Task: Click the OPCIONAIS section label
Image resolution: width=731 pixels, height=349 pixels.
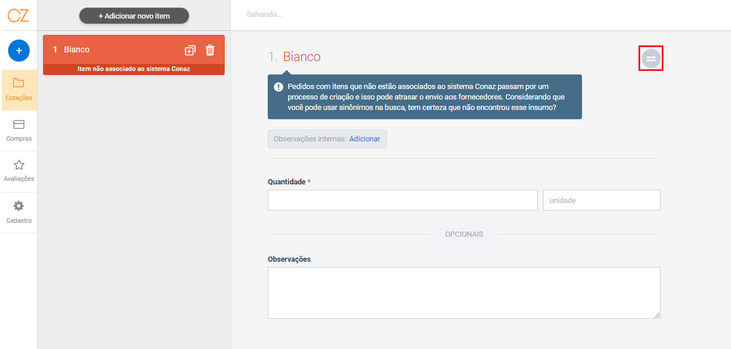Action: click(x=464, y=234)
